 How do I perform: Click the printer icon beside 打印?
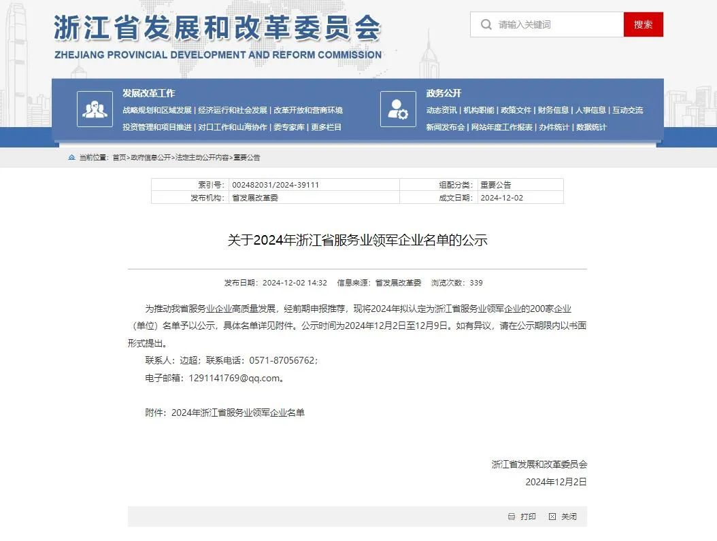point(512,517)
